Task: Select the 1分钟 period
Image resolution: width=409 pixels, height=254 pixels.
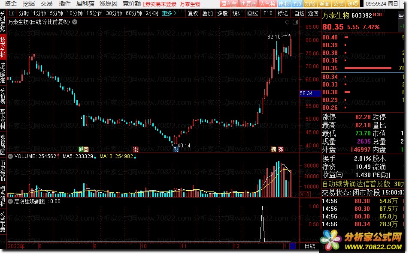Action: (x=39, y=13)
